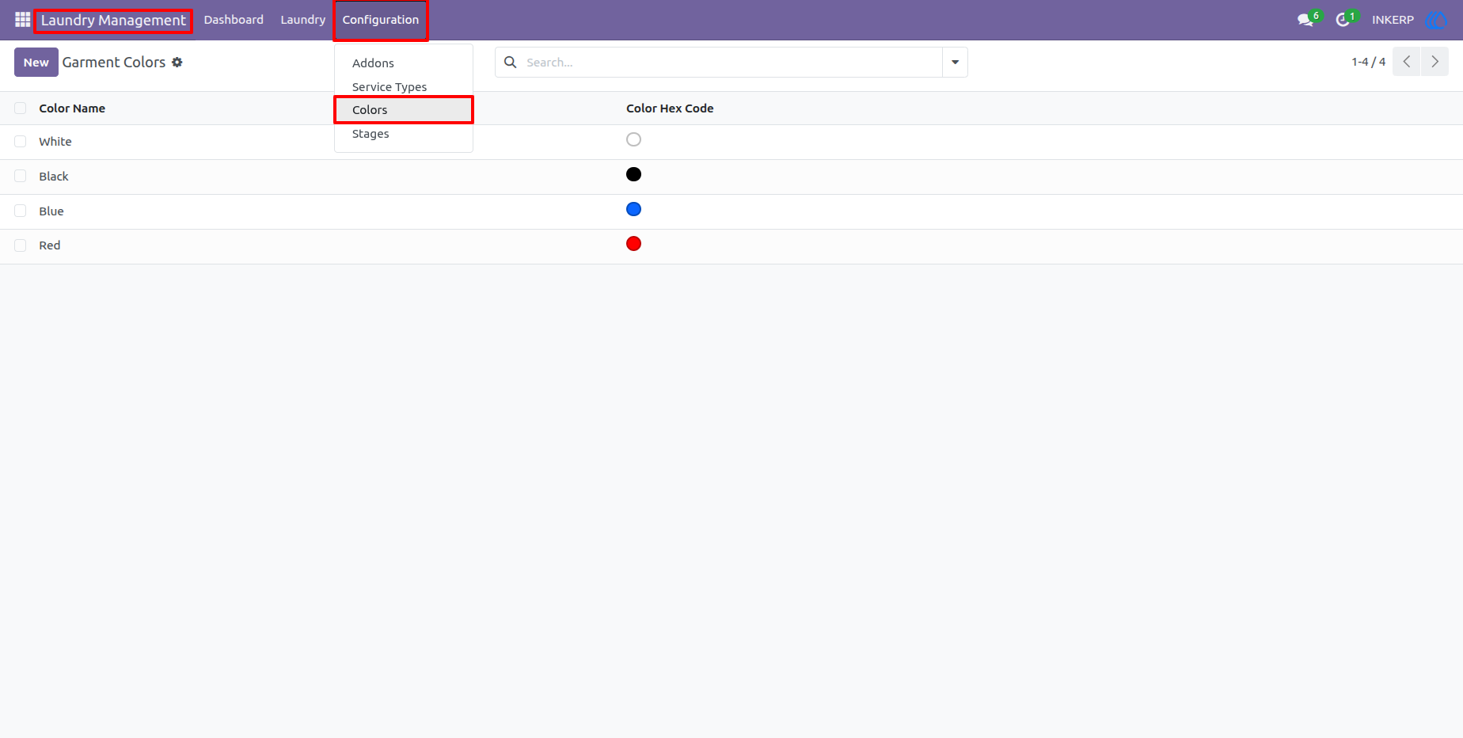Check the Red row checkbox
The height and width of the screenshot is (738, 1463).
21,245
